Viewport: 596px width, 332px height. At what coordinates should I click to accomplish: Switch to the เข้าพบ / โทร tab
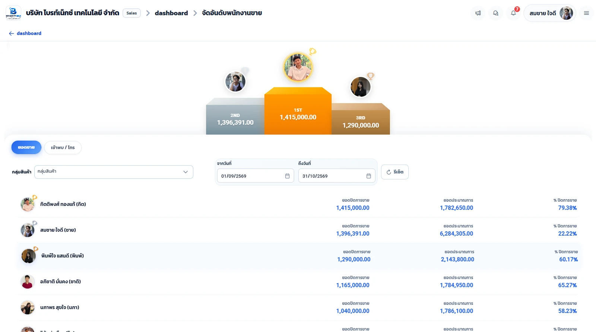63,147
